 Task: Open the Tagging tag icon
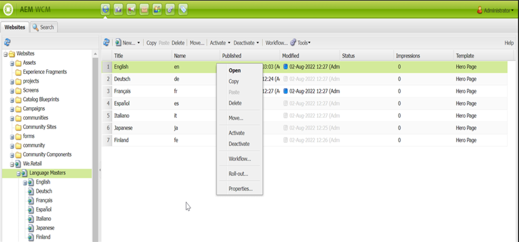click(182, 9)
